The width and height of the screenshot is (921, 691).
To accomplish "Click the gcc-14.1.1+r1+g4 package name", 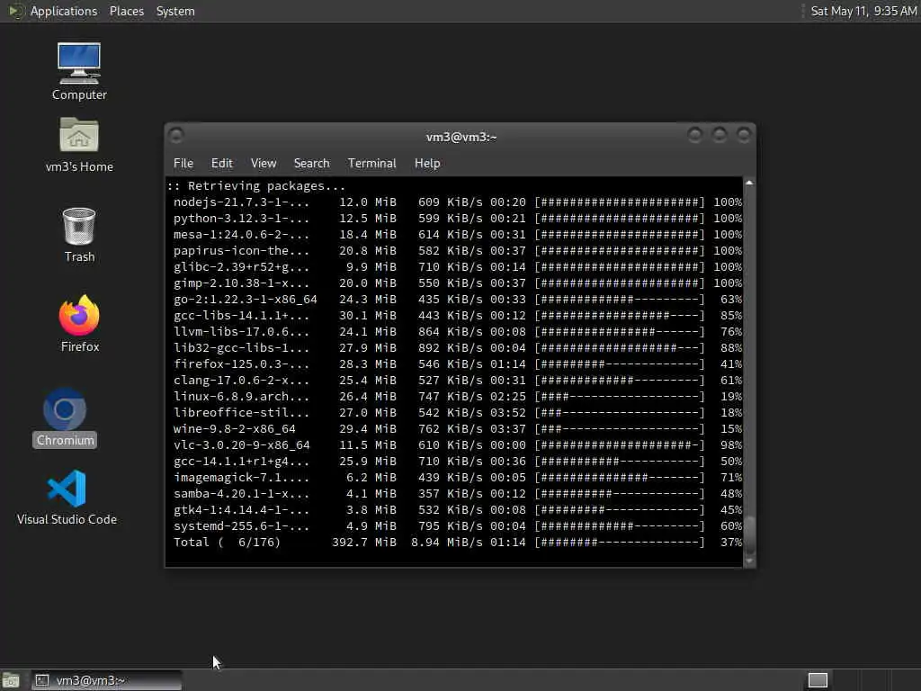I will click(241, 462).
